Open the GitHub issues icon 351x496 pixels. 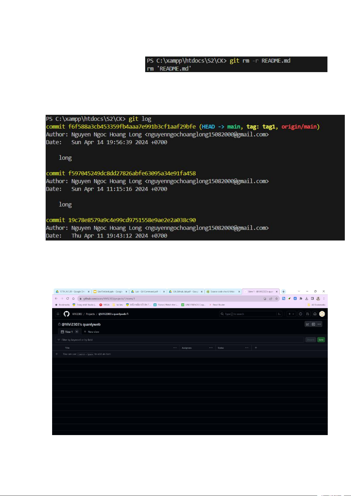click(x=300, y=314)
